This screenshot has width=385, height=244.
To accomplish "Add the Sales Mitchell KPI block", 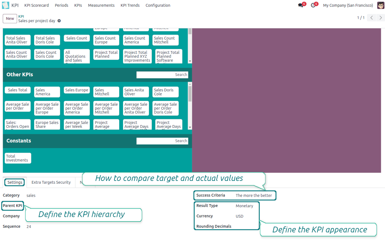I will tap(106, 92).
